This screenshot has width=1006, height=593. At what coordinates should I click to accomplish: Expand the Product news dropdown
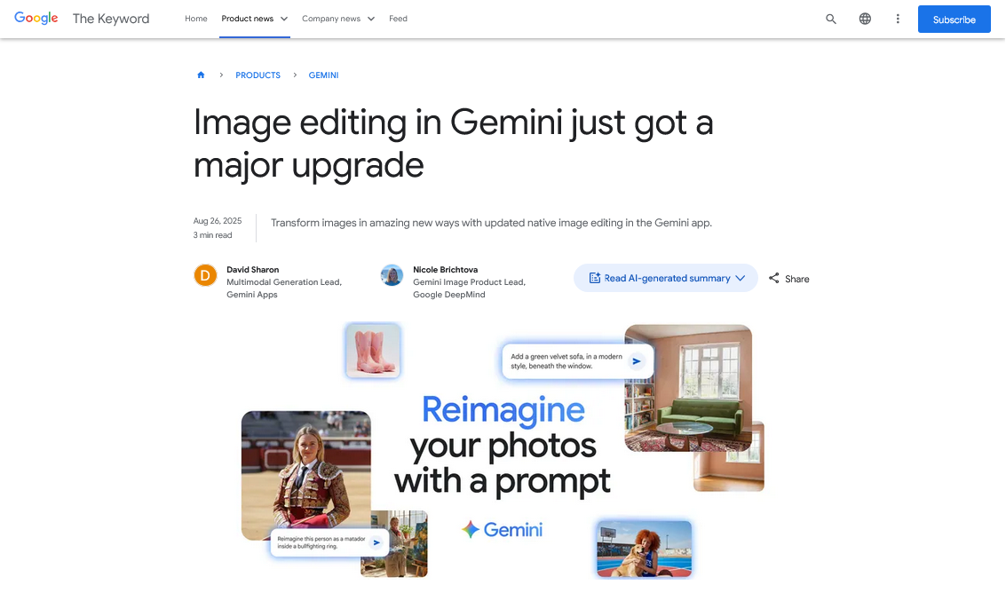[255, 19]
